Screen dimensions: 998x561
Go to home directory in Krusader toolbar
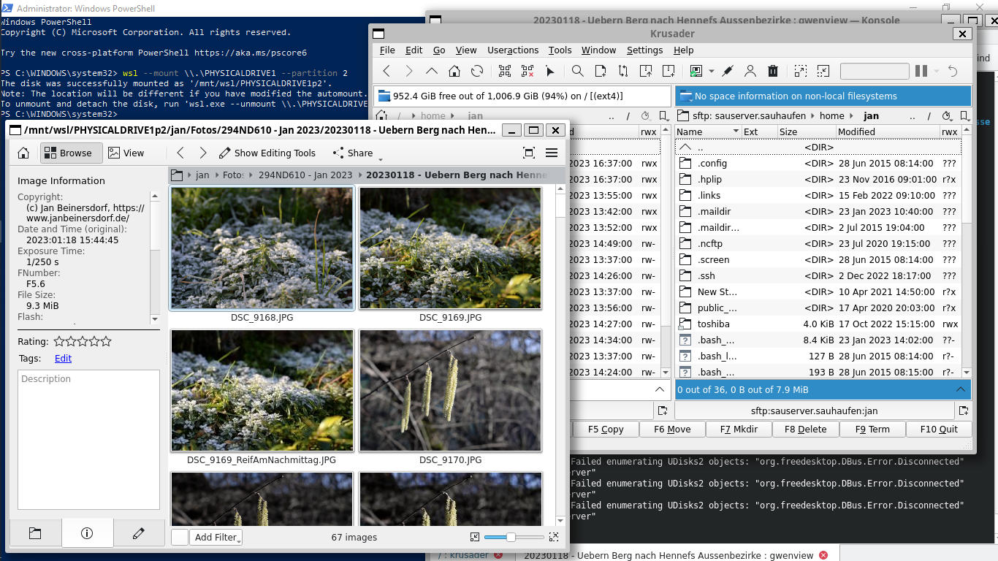tap(454, 71)
